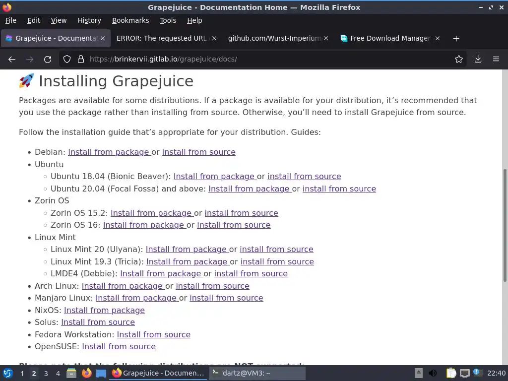Click the page vertical scrollbar thumb
This screenshot has height=381, width=508.
point(505,225)
